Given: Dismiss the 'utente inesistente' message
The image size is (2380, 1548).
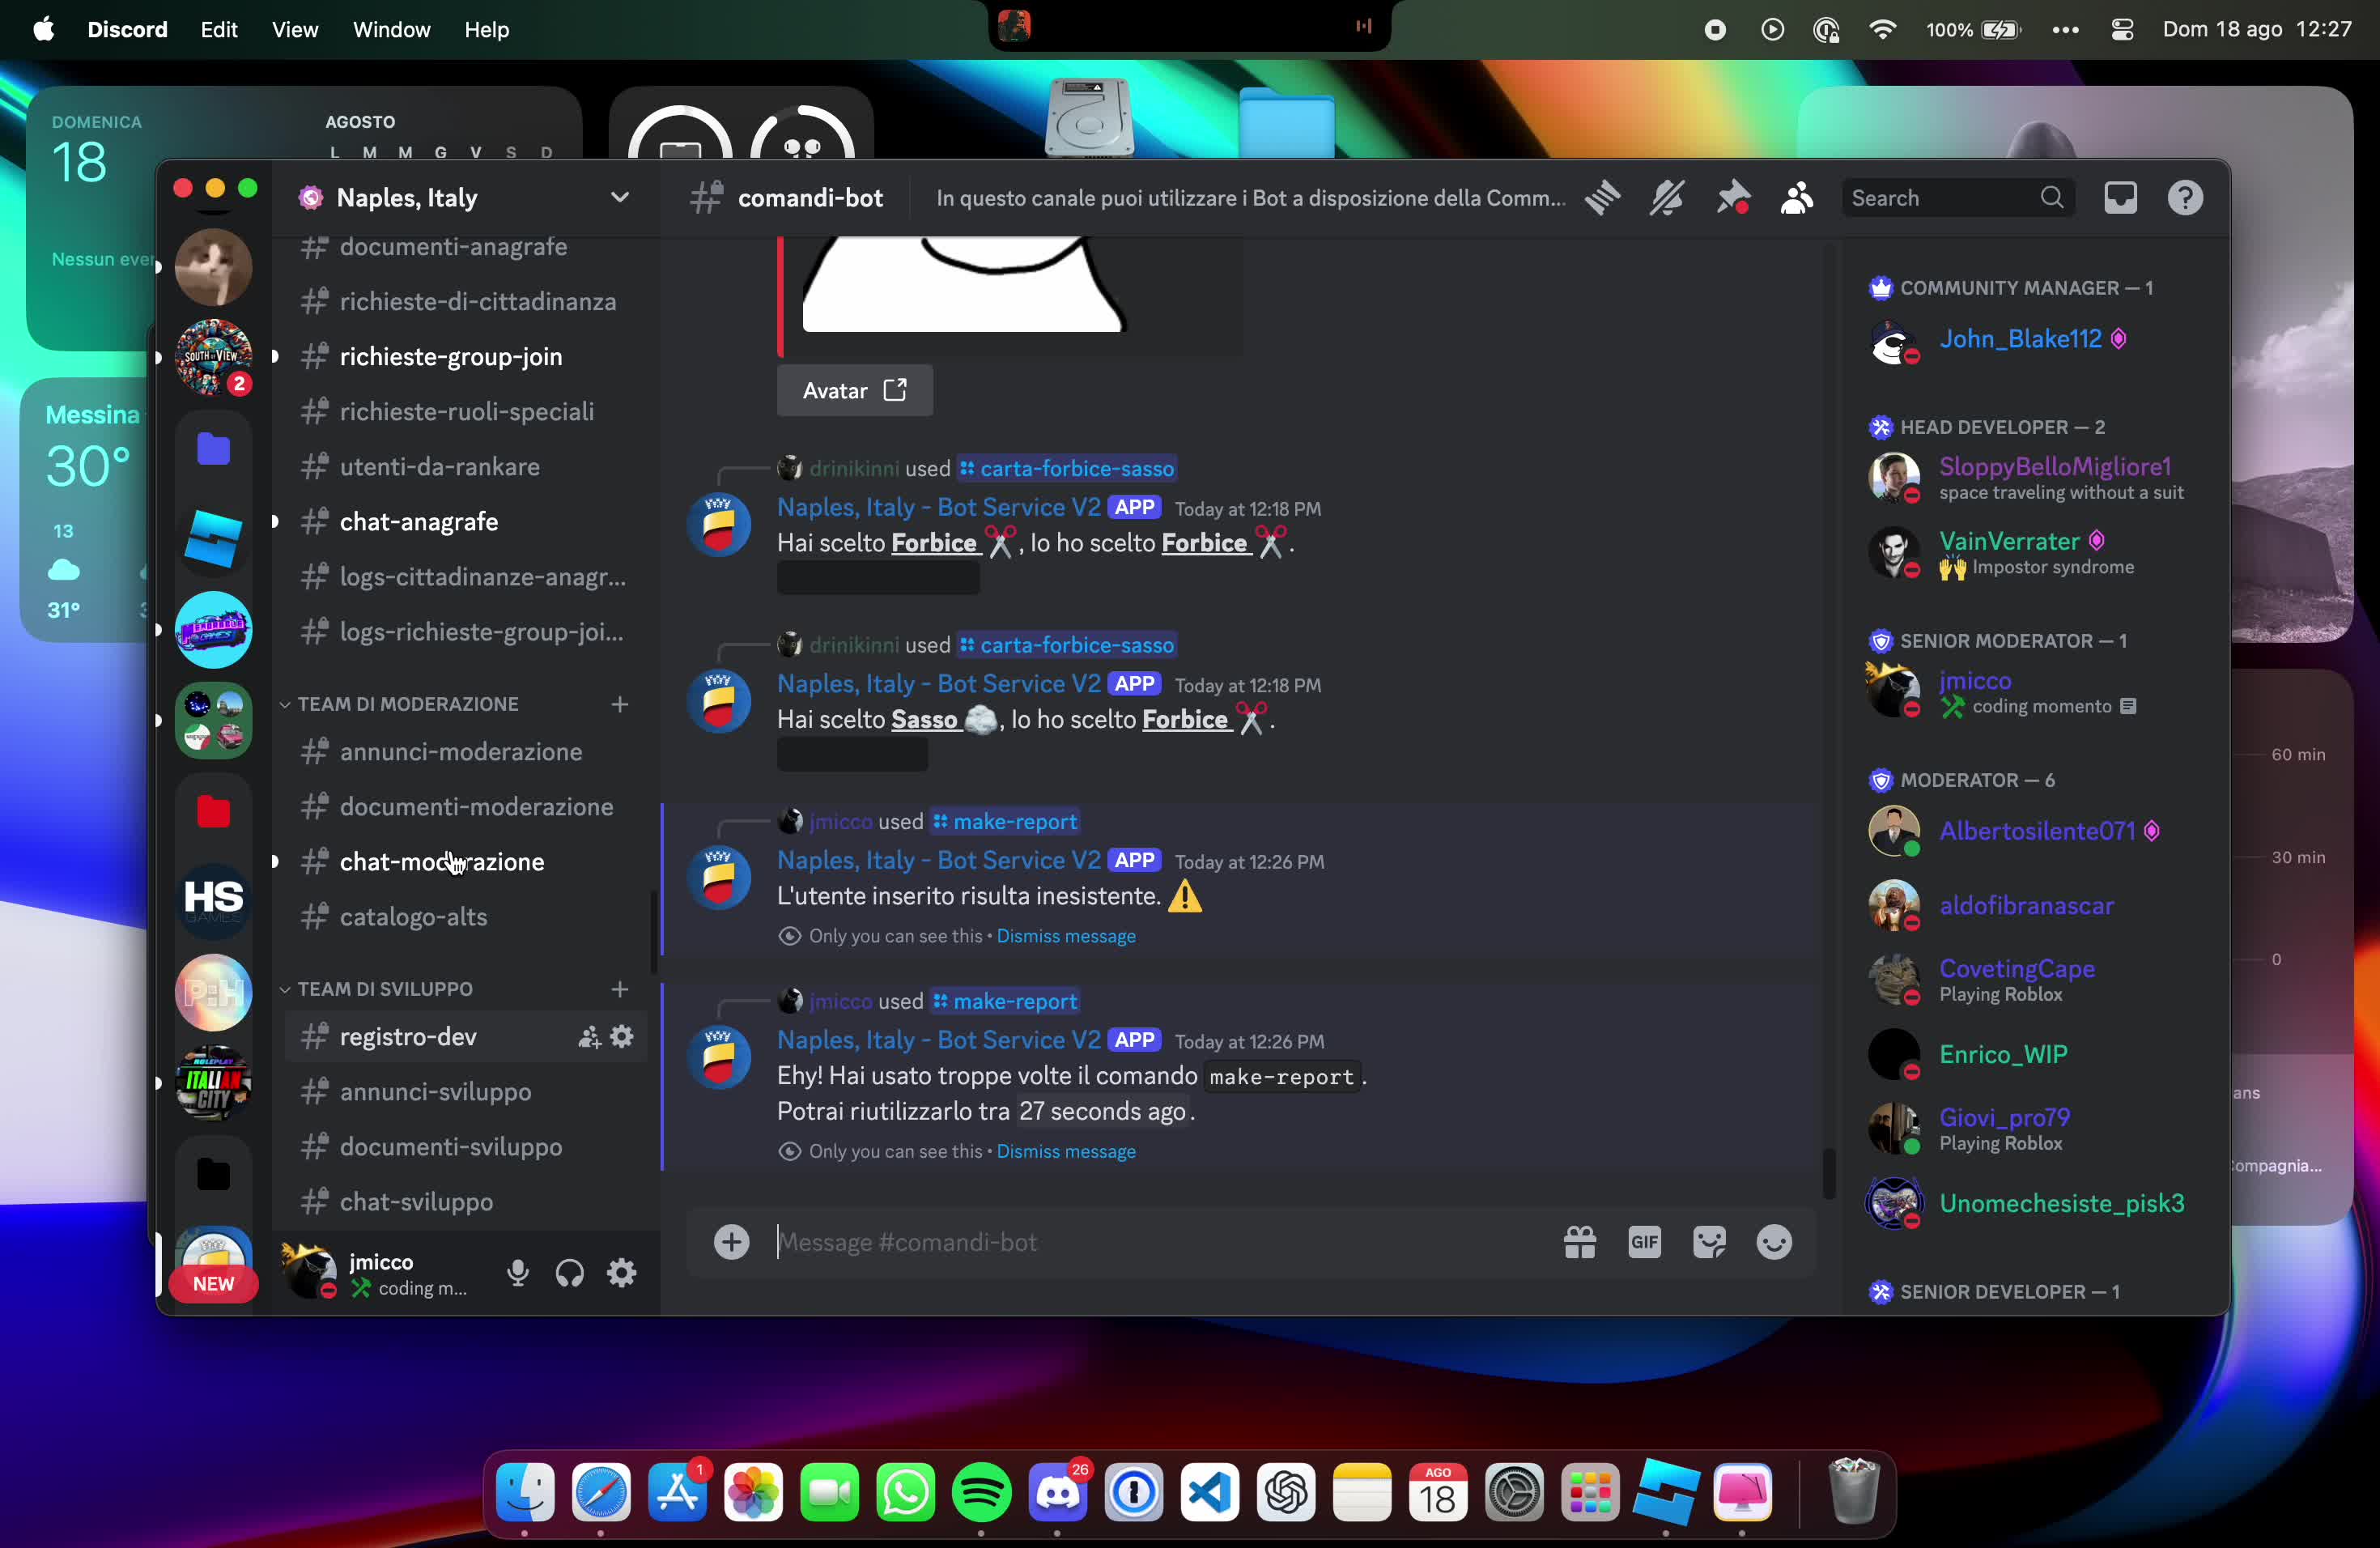Looking at the screenshot, I should pos(1065,936).
